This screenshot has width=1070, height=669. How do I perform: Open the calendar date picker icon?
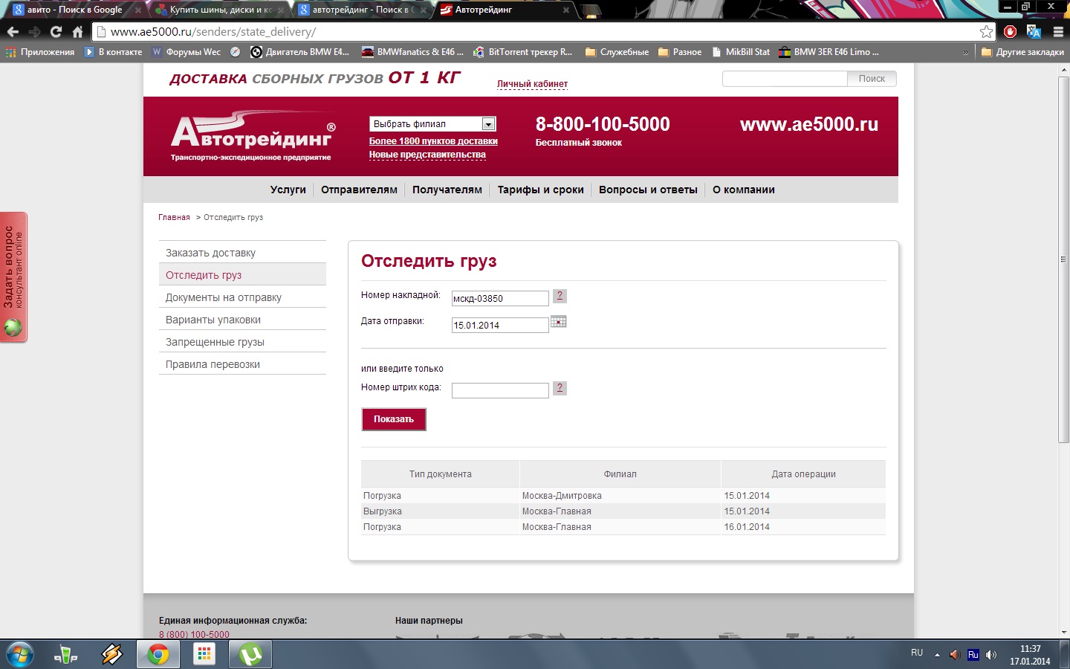click(558, 322)
